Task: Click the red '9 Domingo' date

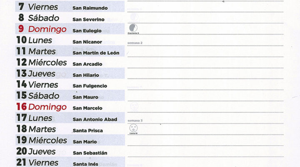Action: click(42, 29)
